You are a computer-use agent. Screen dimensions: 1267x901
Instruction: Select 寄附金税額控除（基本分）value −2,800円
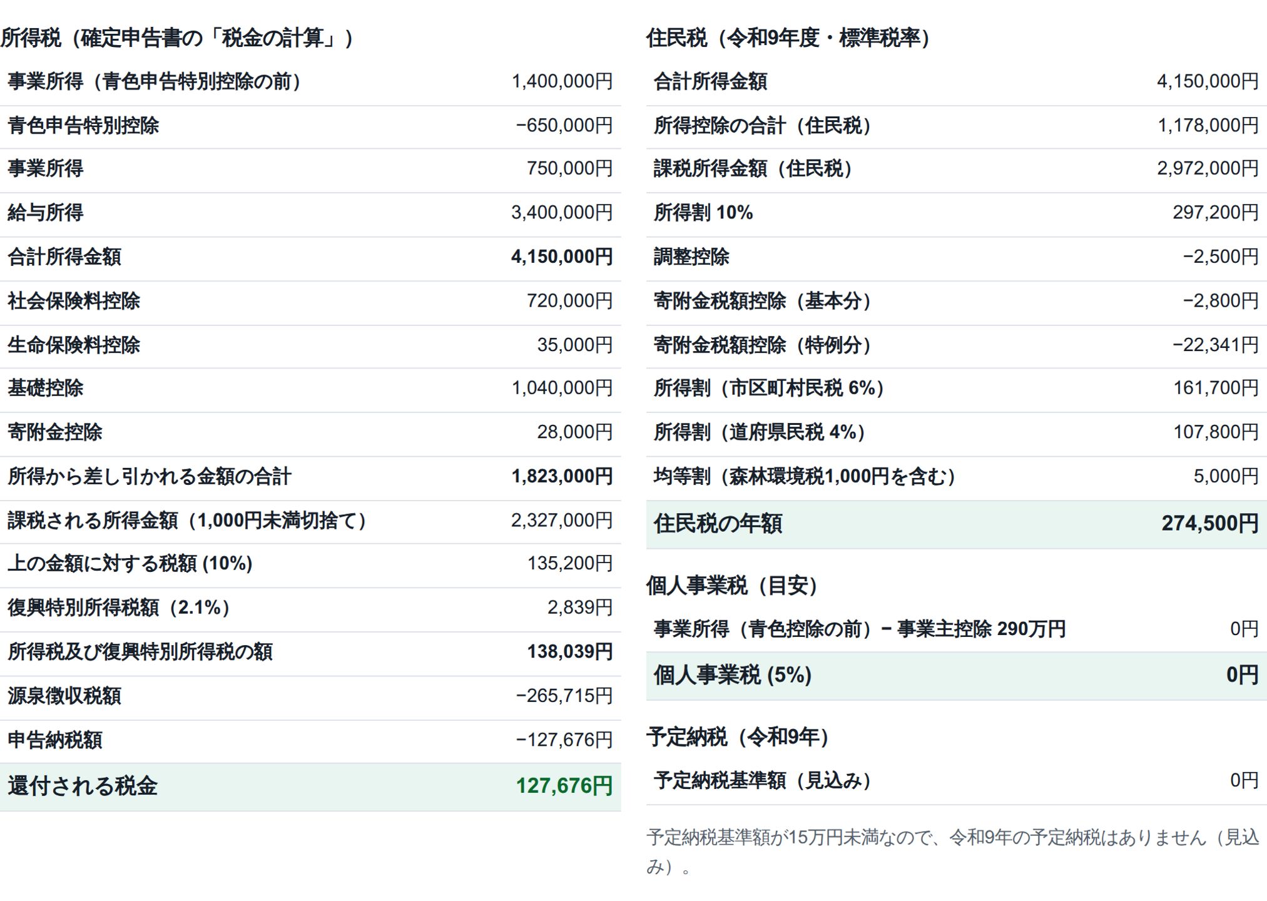pos(1220,301)
